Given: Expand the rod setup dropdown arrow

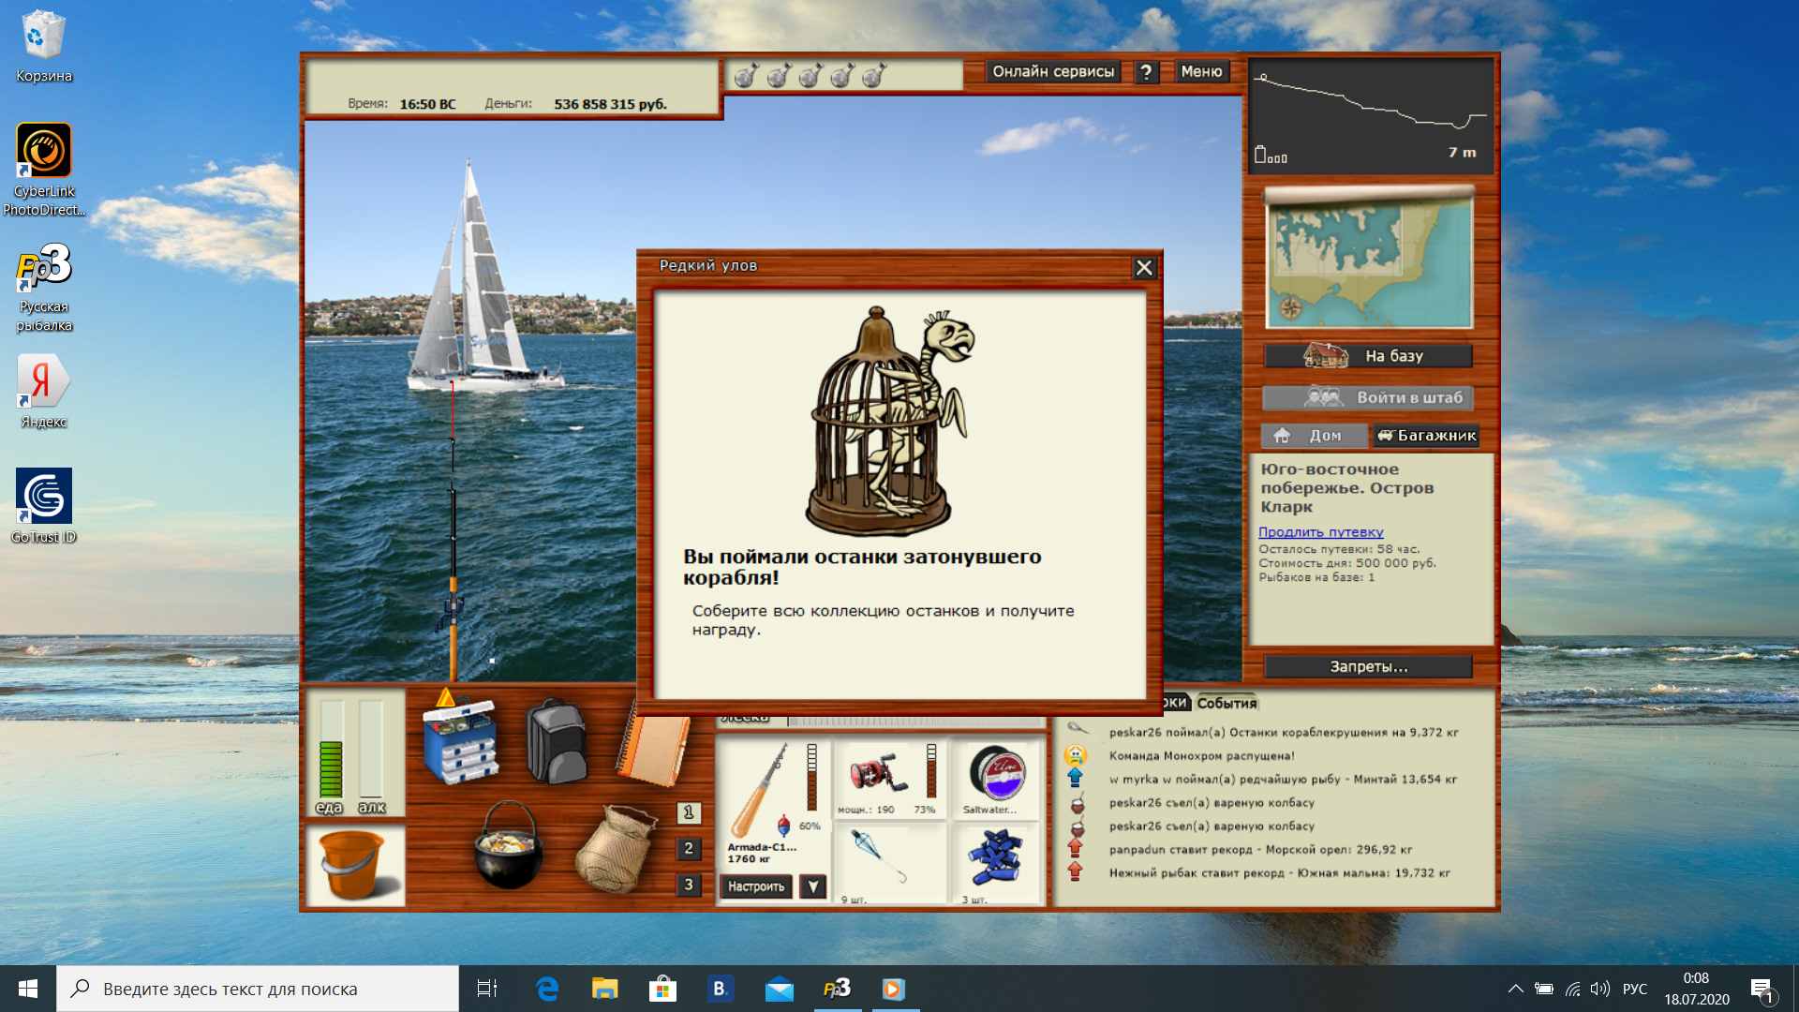Looking at the screenshot, I should tap(812, 886).
